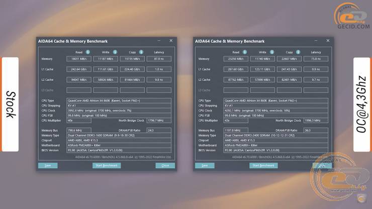Viewport: 372px width, 209px height.
Task: Close the OC window with title-bar X
Action: coord(328,41)
